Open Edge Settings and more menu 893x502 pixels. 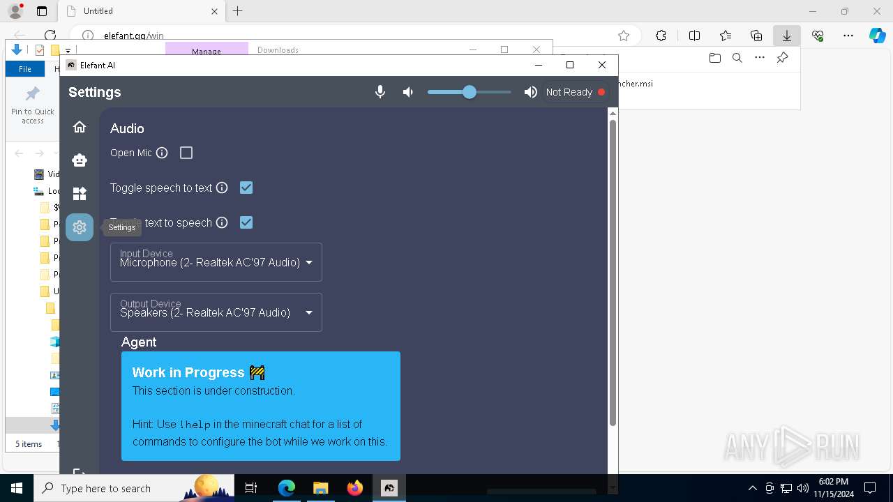pos(848,36)
